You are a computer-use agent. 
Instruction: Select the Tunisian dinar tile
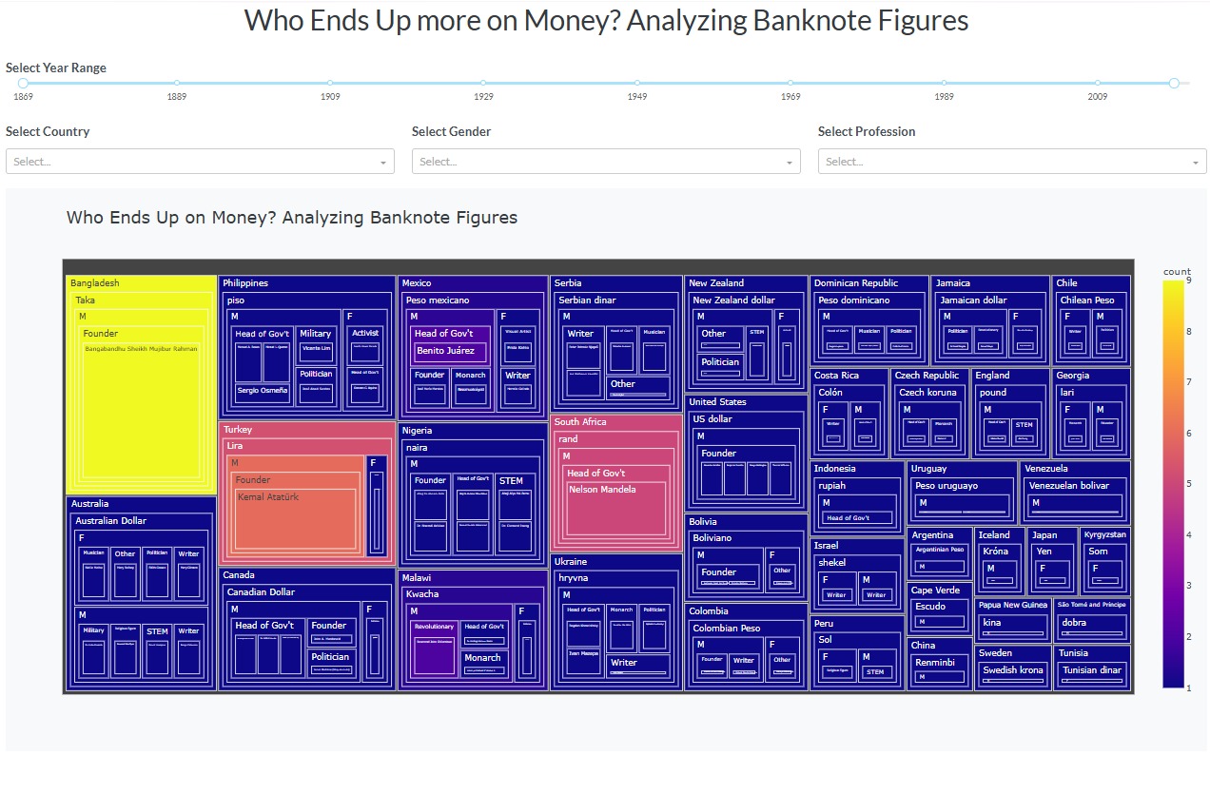(x=1092, y=670)
